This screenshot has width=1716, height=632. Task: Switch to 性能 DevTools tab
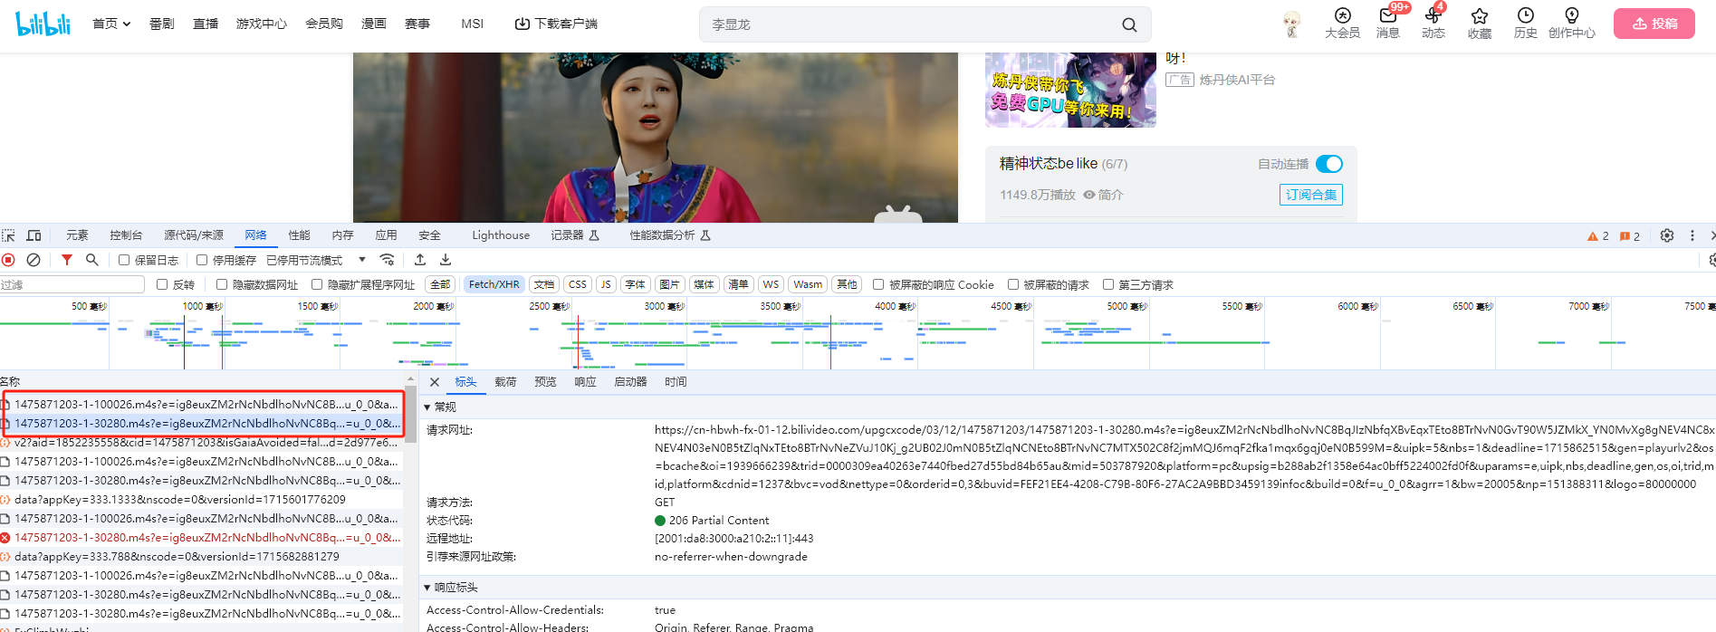click(299, 235)
